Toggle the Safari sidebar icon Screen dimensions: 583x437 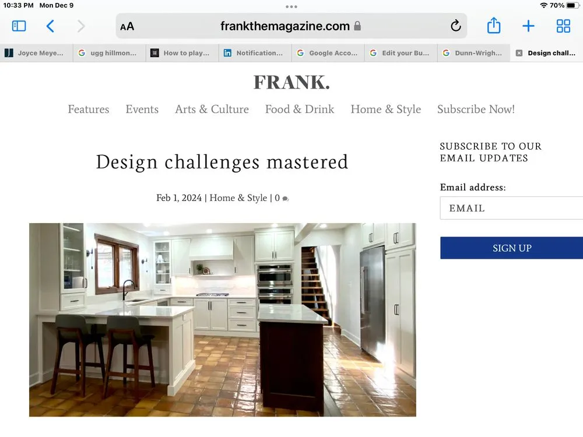[19, 26]
